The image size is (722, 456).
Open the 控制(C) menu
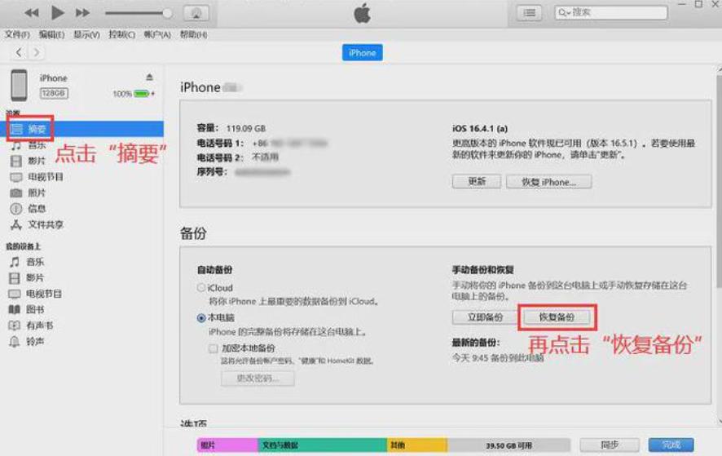(122, 34)
